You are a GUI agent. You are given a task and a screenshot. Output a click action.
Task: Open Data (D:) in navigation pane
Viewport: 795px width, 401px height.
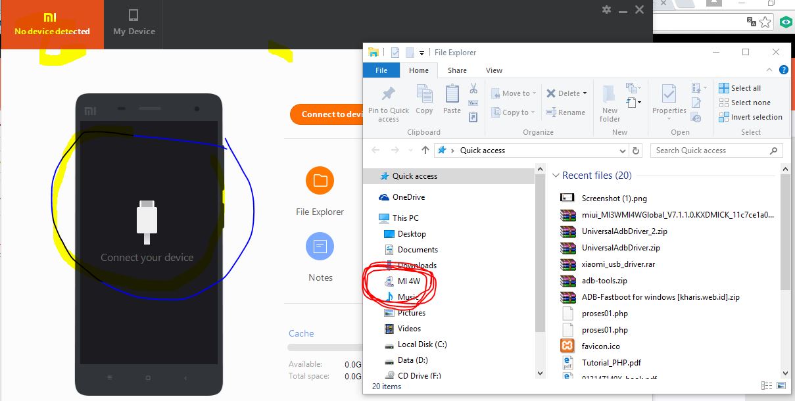point(406,360)
